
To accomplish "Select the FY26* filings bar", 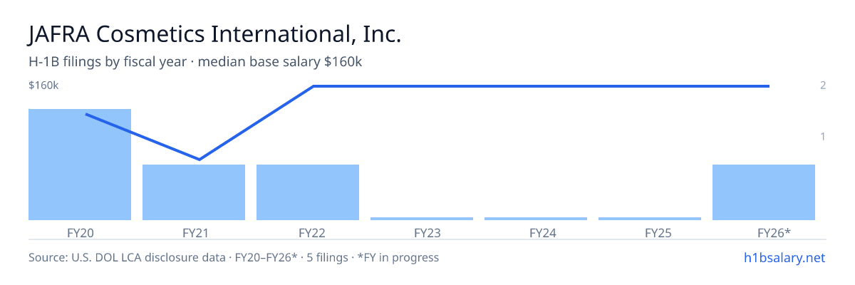I will 764,192.
